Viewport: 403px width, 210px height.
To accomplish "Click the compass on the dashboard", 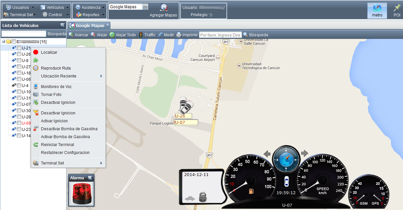I will (286, 159).
